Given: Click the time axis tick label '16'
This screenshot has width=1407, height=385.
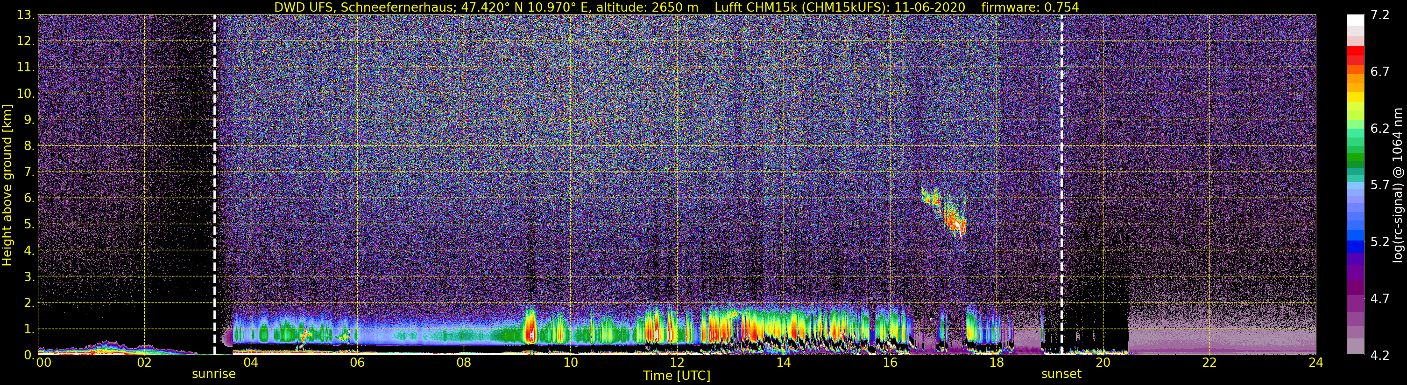Looking at the screenshot, I should tap(890, 363).
